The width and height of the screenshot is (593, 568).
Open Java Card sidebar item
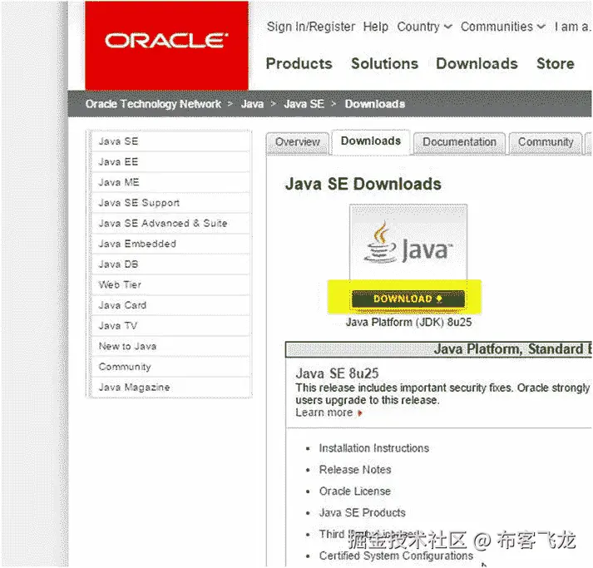[170, 305]
